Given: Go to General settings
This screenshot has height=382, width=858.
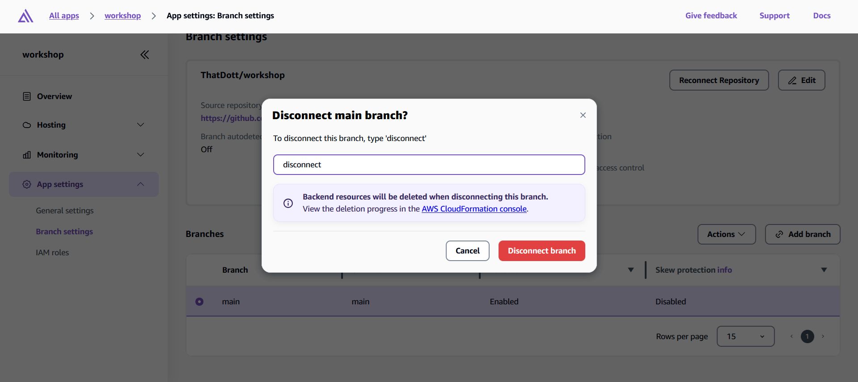Looking at the screenshot, I should [65, 211].
